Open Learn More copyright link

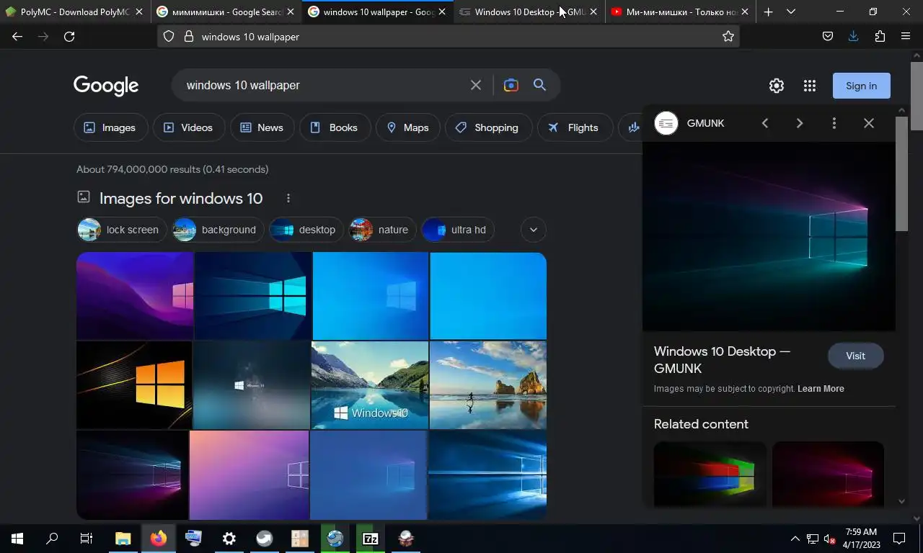click(x=821, y=388)
